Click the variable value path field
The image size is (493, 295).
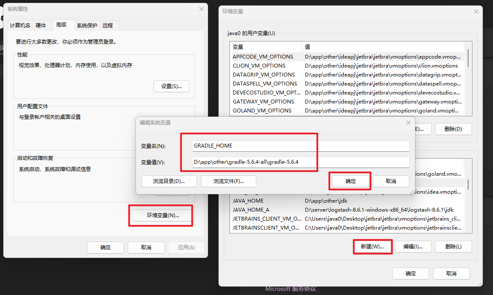click(x=301, y=162)
